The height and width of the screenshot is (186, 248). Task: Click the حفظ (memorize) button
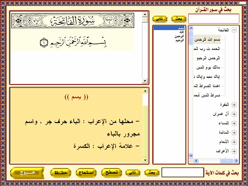[61, 172]
